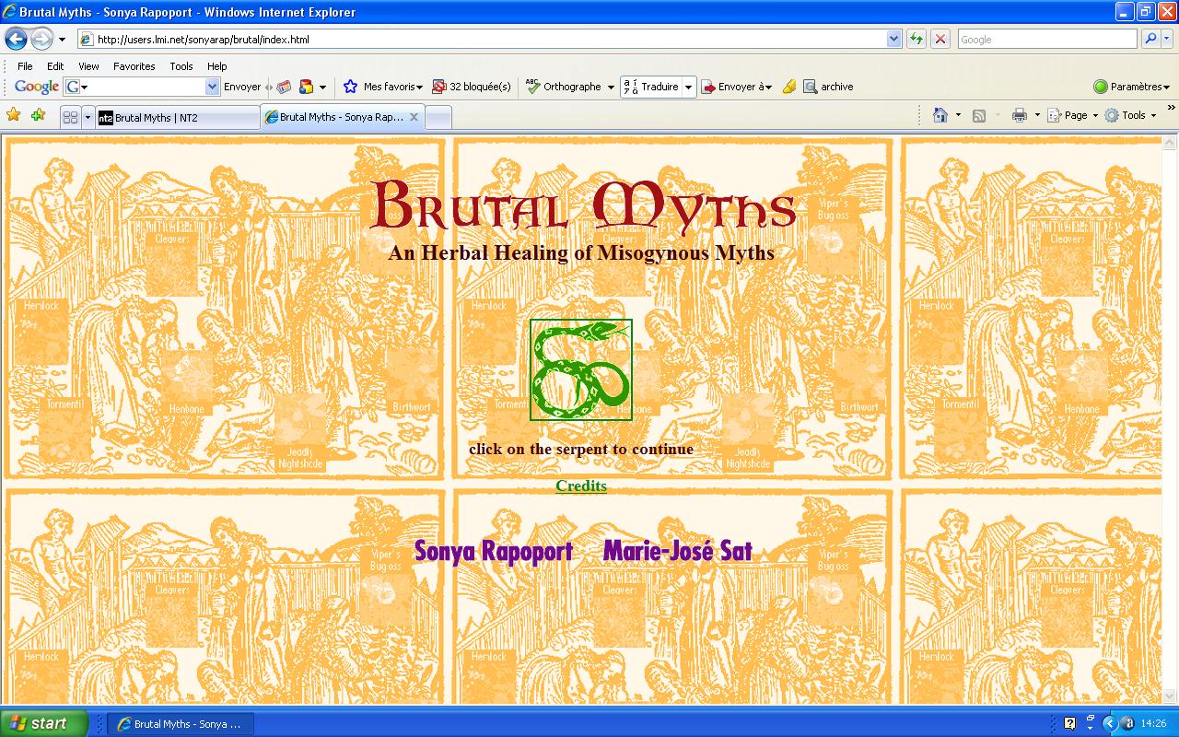Open the recent pages history dropdown
Viewport: 1179px width, 737px height.
pos(62,40)
